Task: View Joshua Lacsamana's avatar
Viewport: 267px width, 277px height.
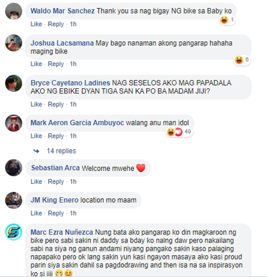Action: tap(14, 43)
